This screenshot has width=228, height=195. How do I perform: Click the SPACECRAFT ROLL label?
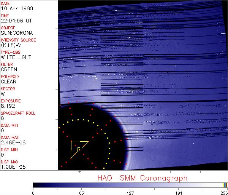18,113
